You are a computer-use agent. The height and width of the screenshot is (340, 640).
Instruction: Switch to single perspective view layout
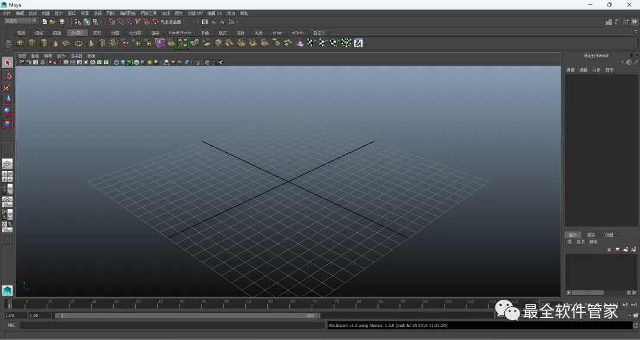tap(7, 164)
